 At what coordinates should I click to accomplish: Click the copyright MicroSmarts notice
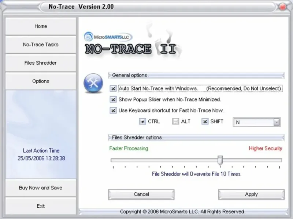tap(183, 212)
